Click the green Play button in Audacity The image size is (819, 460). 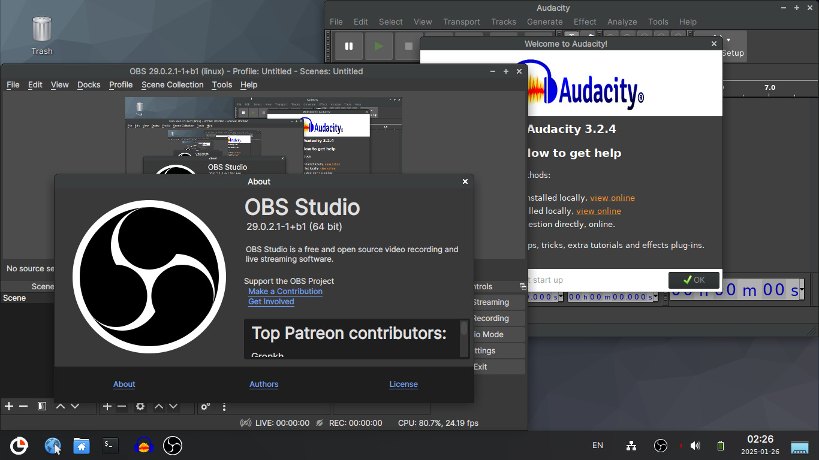click(378, 46)
